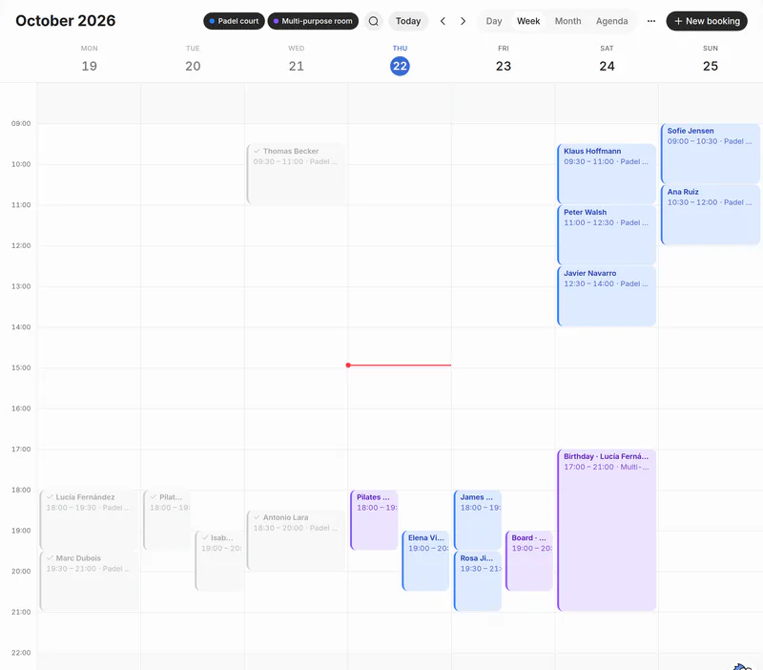Select Saturday 24 column header
The width and height of the screenshot is (763, 670).
point(607,60)
